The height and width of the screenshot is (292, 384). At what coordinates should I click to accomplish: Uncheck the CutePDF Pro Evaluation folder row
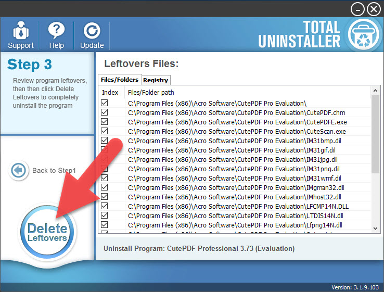(x=105, y=103)
